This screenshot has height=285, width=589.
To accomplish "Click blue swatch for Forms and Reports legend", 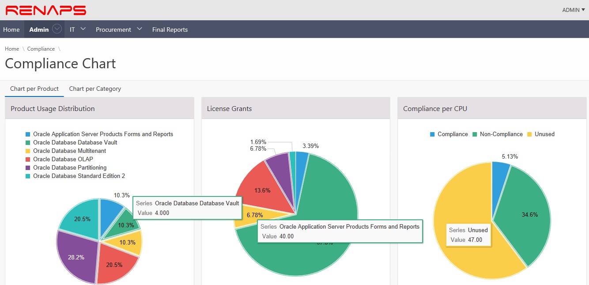I will point(28,134).
